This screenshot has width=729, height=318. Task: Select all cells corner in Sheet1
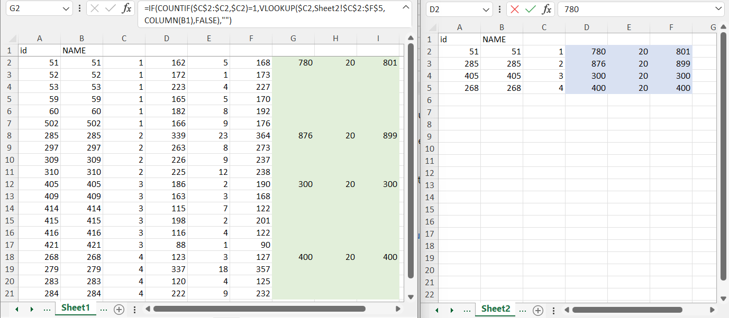(x=9, y=38)
